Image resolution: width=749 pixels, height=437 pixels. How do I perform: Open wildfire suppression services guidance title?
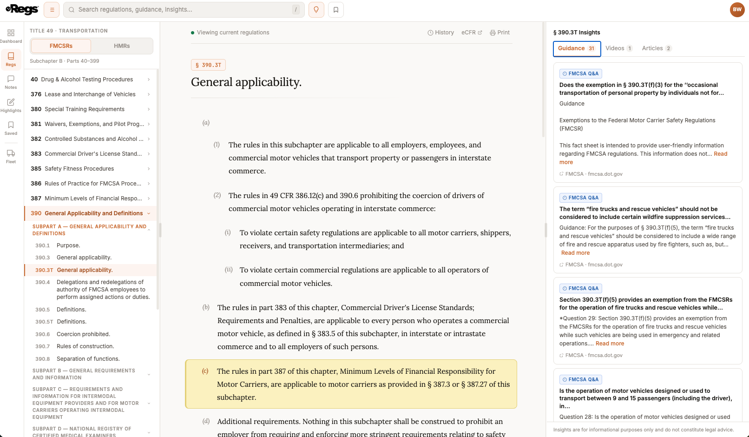pyautogui.click(x=644, y=213)
